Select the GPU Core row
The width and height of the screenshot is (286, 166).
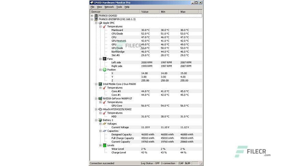146,106
